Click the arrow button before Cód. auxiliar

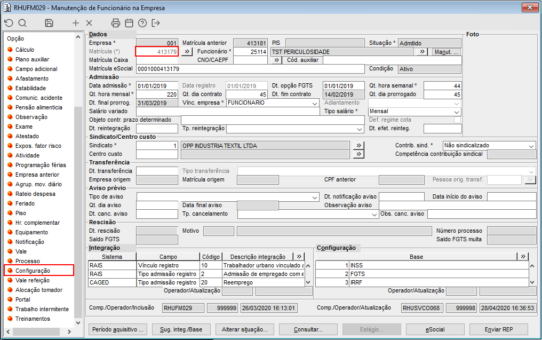[276, 60]
